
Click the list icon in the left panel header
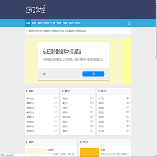[27, 91]
